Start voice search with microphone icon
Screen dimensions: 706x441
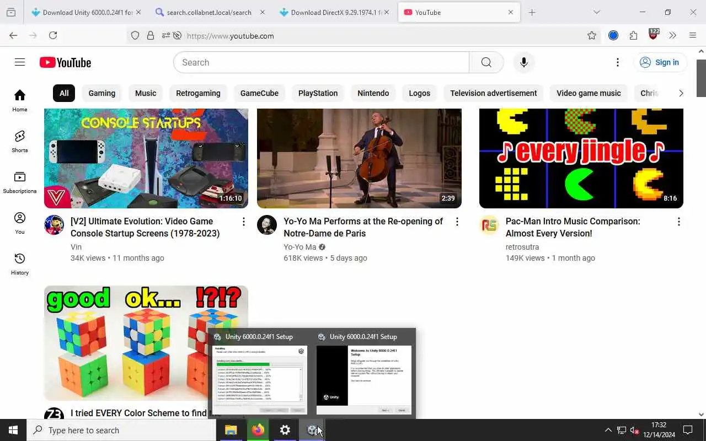tap(524, 62)
